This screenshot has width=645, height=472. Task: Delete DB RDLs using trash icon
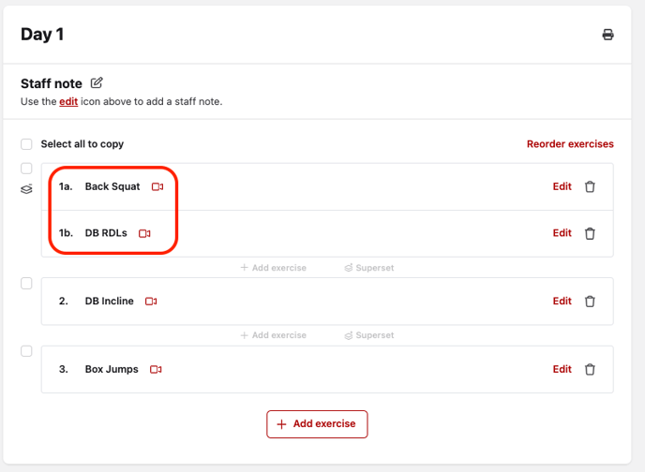590,233
